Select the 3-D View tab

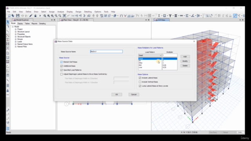[161, 20]
